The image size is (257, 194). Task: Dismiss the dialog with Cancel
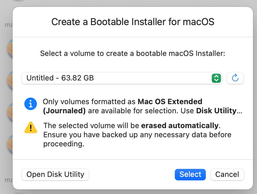tap(227, 174)
